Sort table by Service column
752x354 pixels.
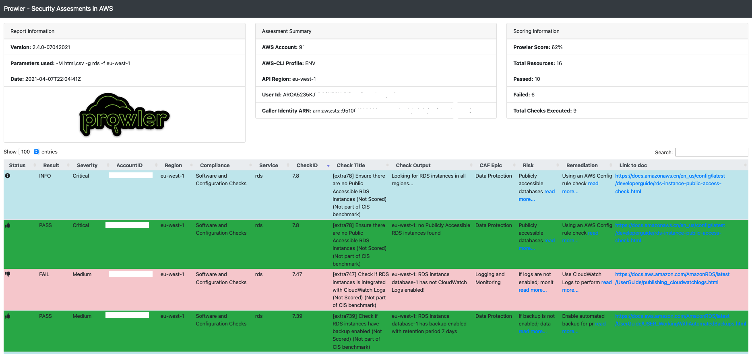coord(269,165)
